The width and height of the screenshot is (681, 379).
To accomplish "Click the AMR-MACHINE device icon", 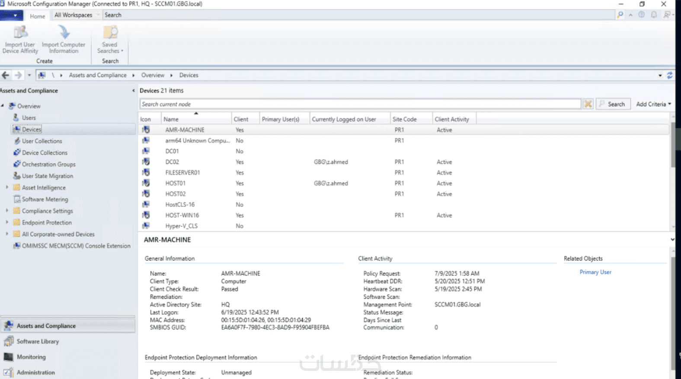I will click(146, 129).
